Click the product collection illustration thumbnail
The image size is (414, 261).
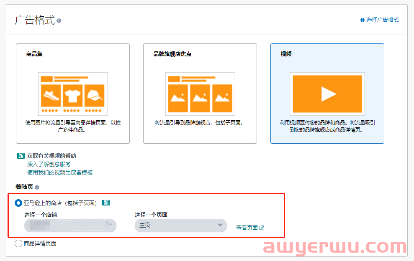[73, 94]
